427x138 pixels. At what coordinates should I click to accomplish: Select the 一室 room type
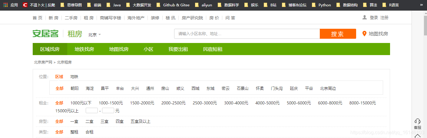click(x=74, y=122)
